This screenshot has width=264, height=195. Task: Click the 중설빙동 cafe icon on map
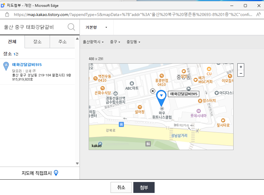pos(184,71)
